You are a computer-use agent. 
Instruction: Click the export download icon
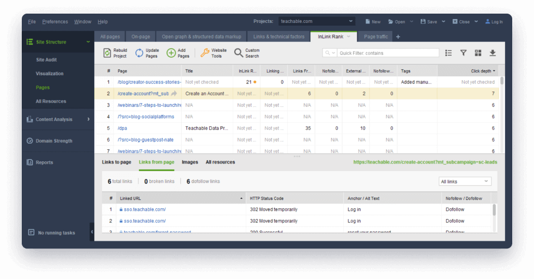pos(493,53)
